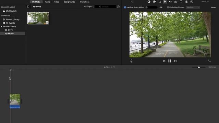
Task: Click the search magnifier icon
Action: click(100, 6)
